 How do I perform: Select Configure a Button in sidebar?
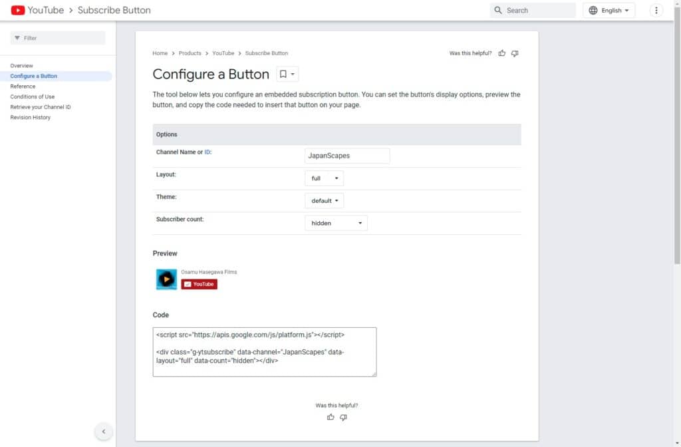(x=33, y=76)
